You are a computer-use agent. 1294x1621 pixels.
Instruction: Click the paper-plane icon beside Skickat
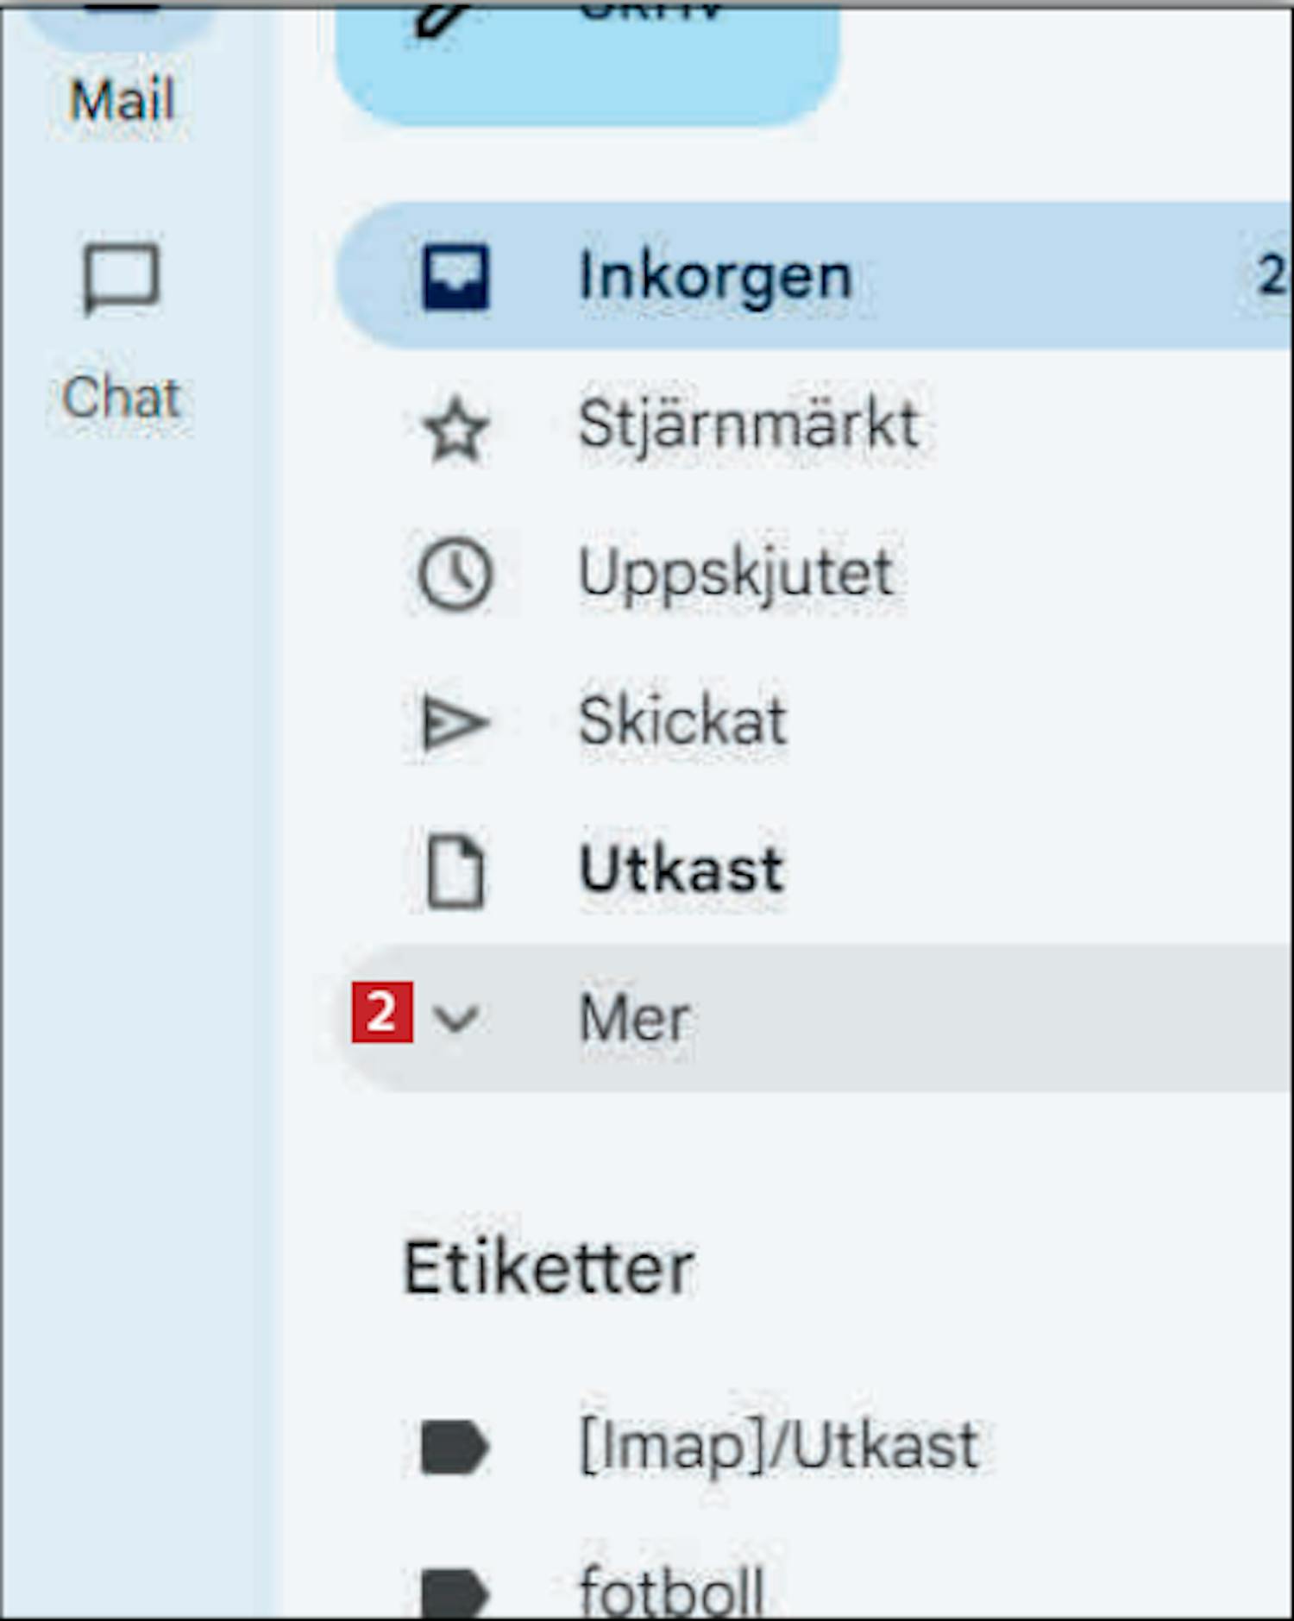(455, 723)
